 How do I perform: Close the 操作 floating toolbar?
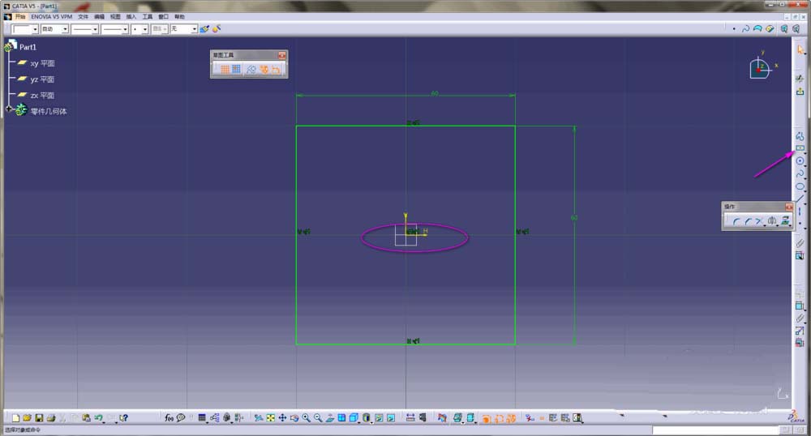pos(789,207)
